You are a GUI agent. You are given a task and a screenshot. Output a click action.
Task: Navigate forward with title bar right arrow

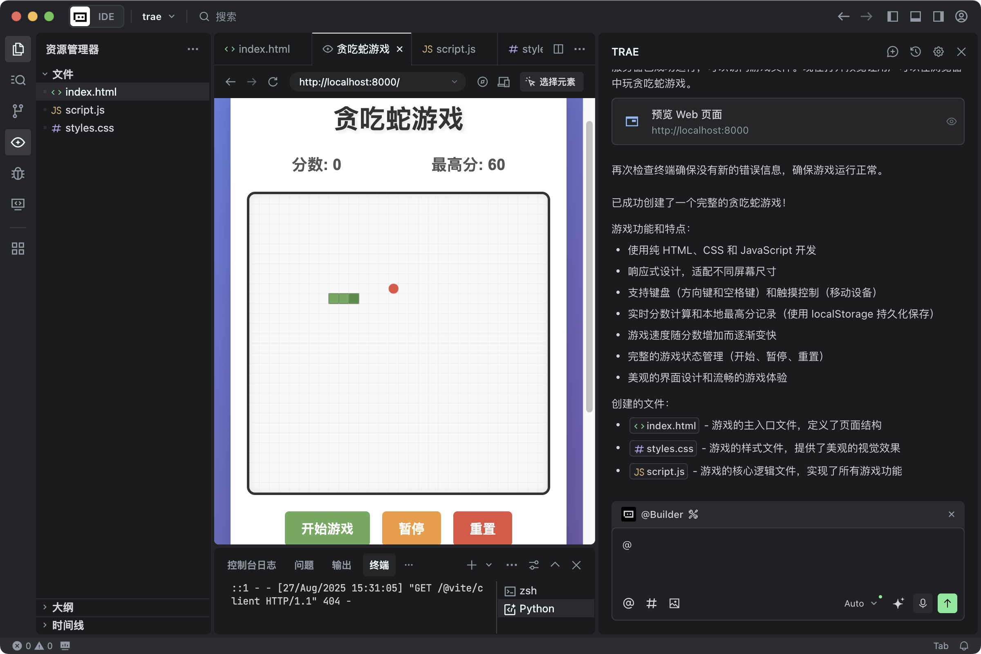tap(866, 17)
